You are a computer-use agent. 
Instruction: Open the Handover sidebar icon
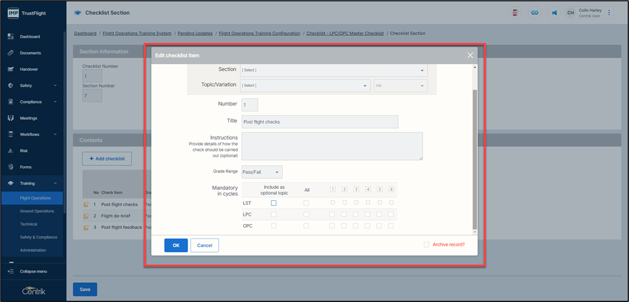coord(11,69)
